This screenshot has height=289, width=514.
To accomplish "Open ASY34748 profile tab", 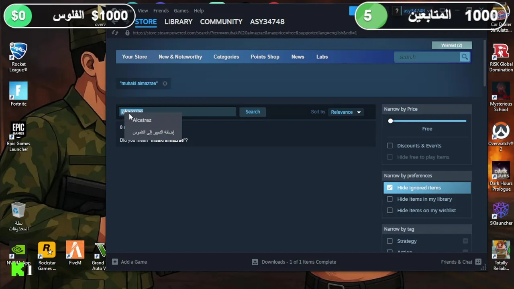I will [x=267, y=22].
